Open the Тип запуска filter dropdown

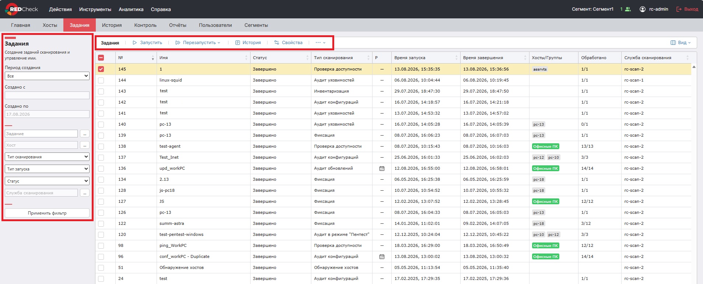47,169
